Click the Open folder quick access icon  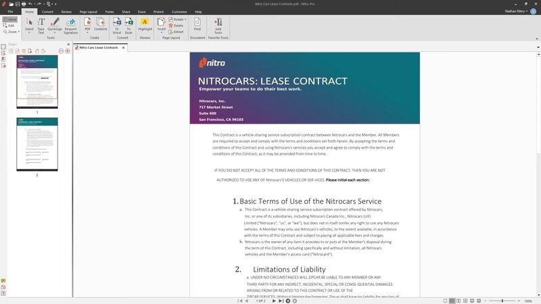[11, 4]
